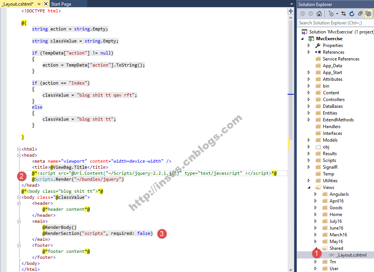Expand the AngularJs folder under Views
Image resolution: width=374 pixels, height=272 pixels.
coord(315,194)
